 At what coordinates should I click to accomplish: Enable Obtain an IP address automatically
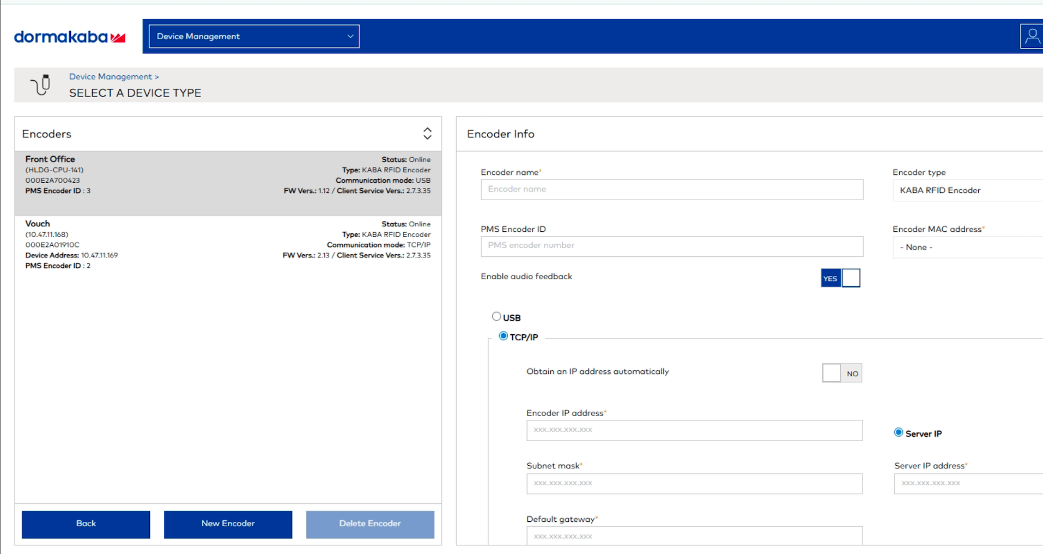[831, 372]
